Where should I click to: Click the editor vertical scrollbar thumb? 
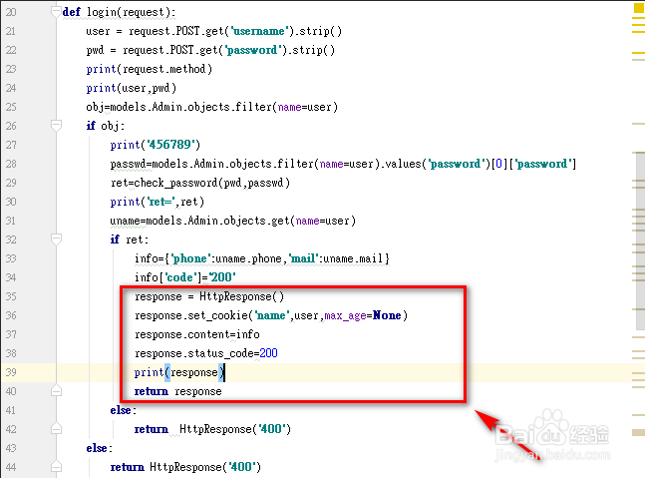click(x=640, y=240)
